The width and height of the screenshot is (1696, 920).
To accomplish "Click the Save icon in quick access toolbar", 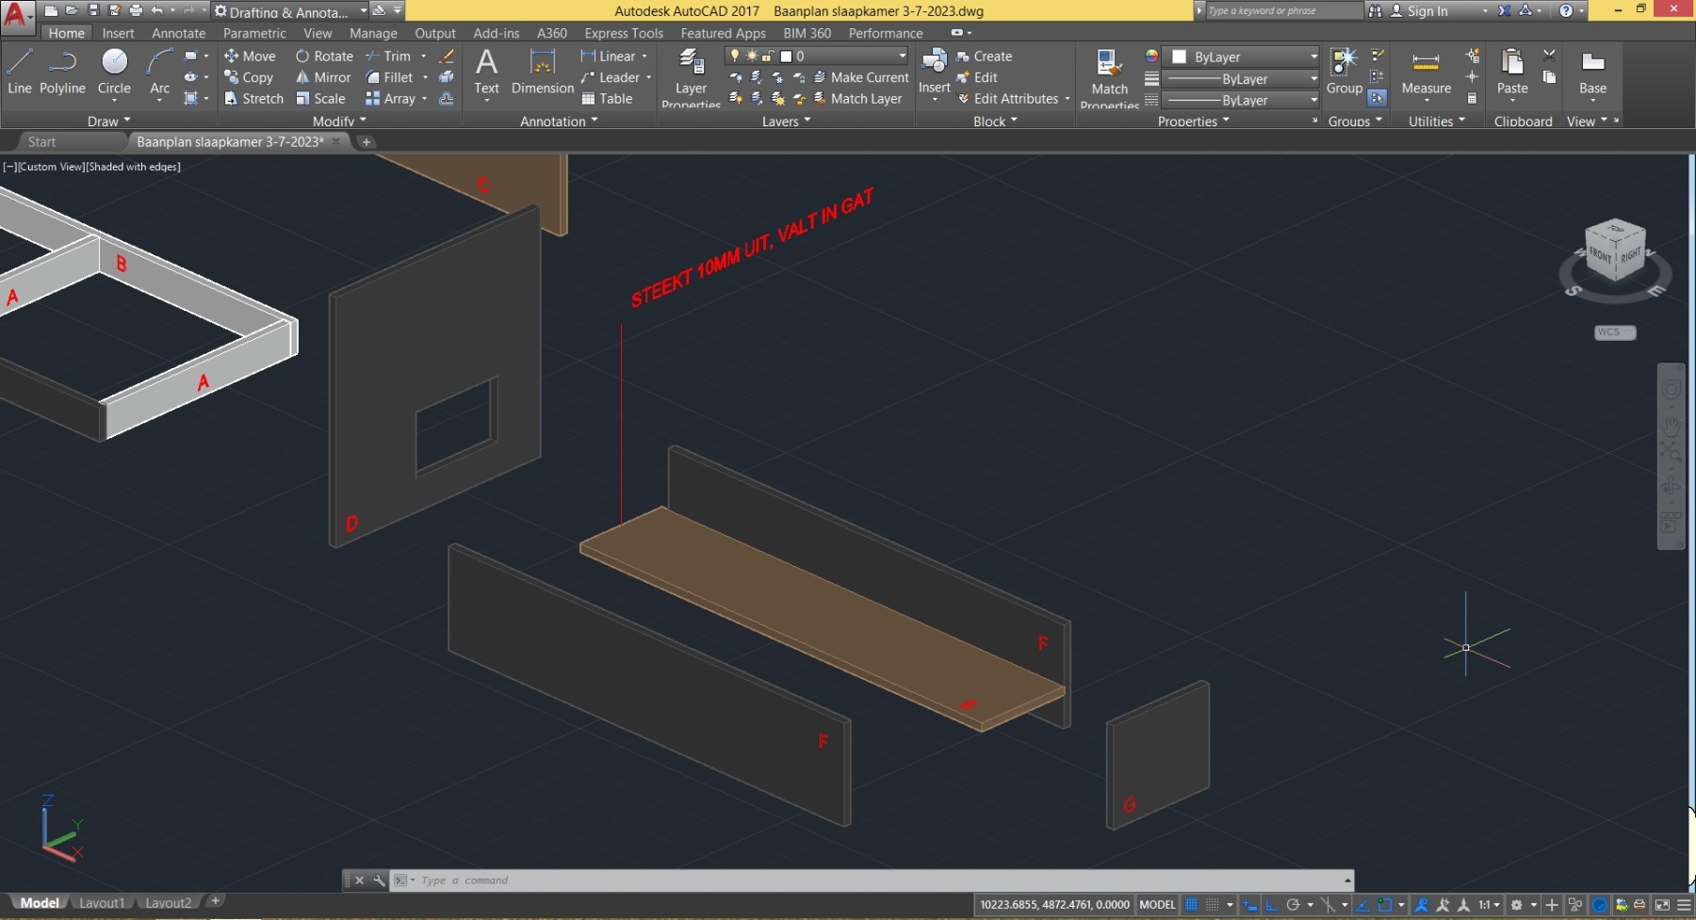I will click(93, 10).
